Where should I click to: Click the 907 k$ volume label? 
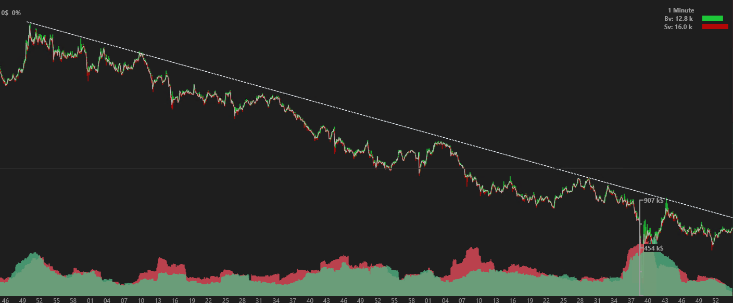coord(653,200)
